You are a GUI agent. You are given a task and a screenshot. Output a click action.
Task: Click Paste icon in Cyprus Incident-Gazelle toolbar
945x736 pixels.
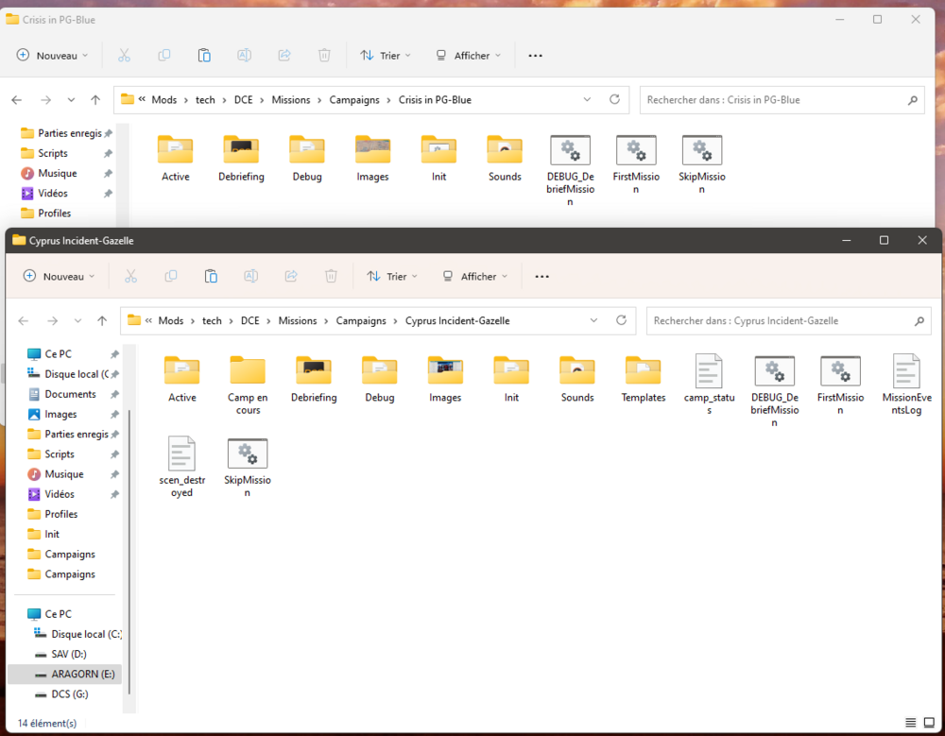(211, 276)
